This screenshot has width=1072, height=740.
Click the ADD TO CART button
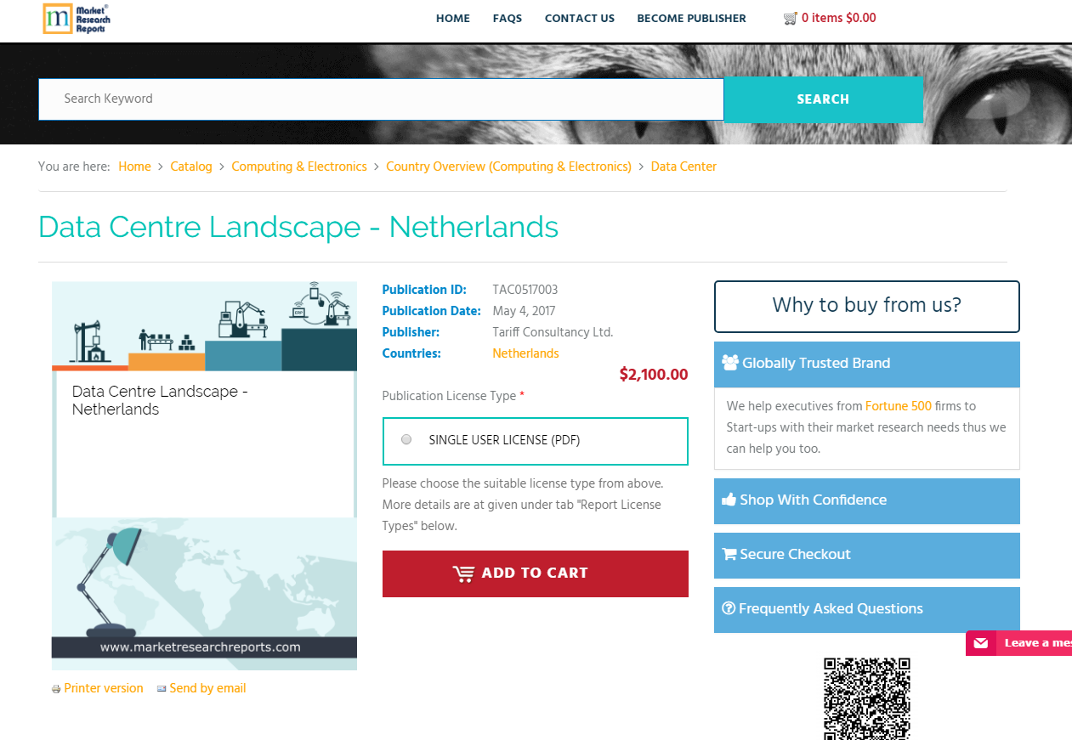536,573
